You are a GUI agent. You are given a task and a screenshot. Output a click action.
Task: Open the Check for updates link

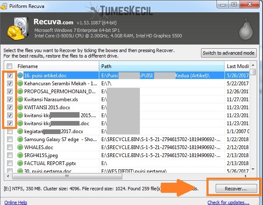click(228, 202)
